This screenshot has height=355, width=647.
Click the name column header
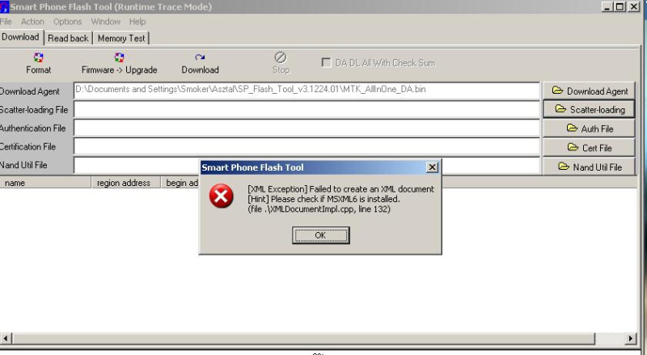45,183
